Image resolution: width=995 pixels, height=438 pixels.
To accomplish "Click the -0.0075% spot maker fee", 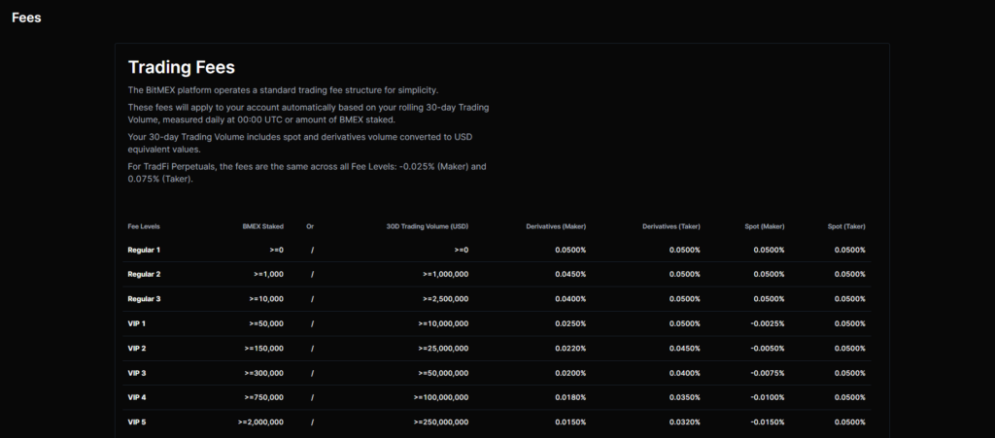I will coord(768,373).
